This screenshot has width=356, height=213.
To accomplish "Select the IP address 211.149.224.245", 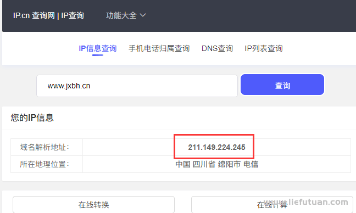I will click(216, 147).
